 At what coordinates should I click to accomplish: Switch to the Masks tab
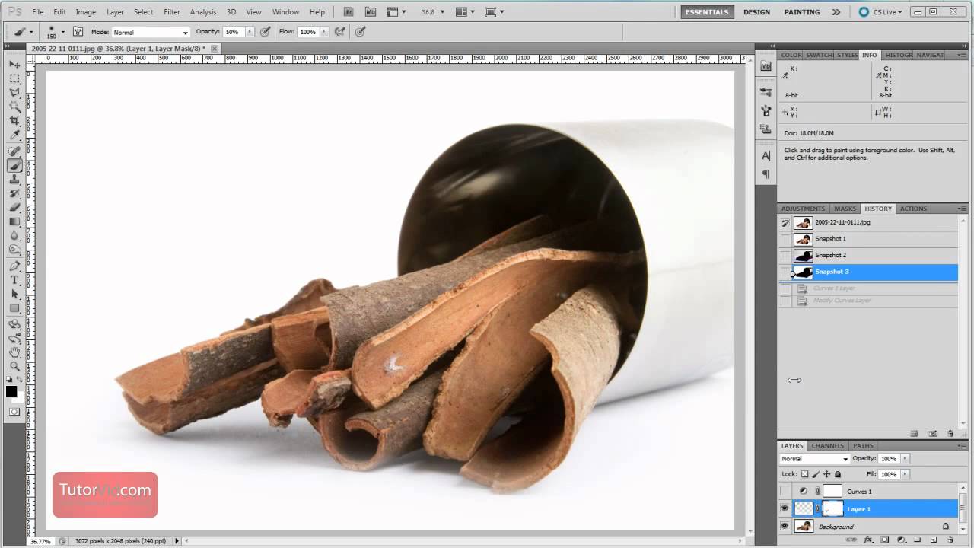(x=845, y=209)
